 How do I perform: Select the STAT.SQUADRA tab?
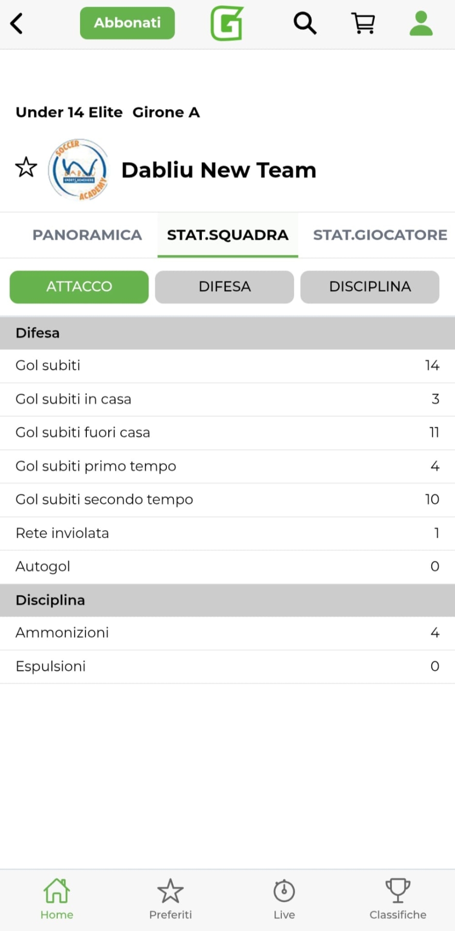tap(227, 235)
